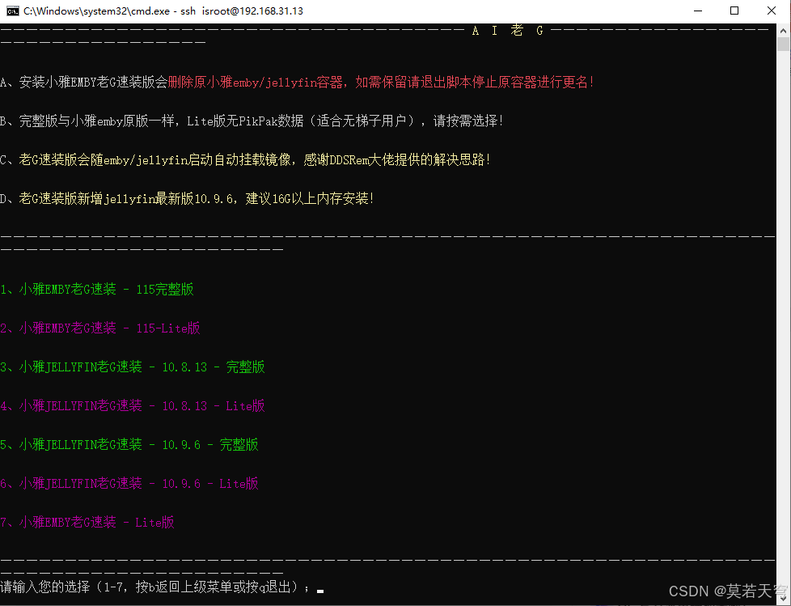791x606 pixels.
Task: Minimize the cmd.exe window
Action: [698, 11]
